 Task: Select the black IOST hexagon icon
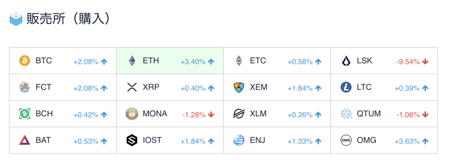tap(132, 140)
